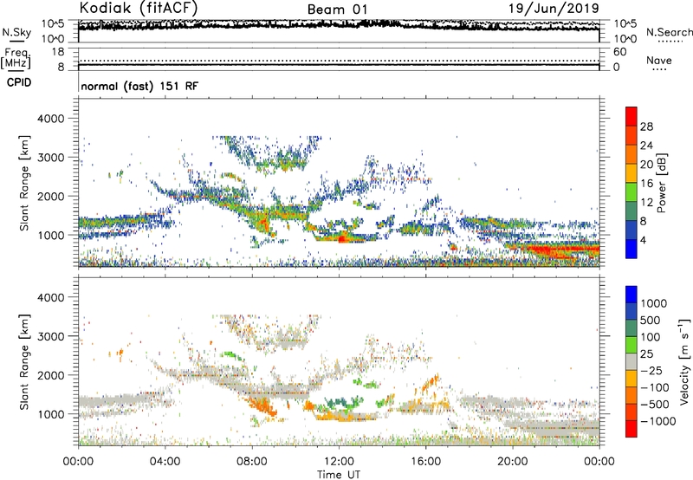Click the '16:00' time axis tick
The width and height of the screenshot is (693, 480).
pos(426,462)
